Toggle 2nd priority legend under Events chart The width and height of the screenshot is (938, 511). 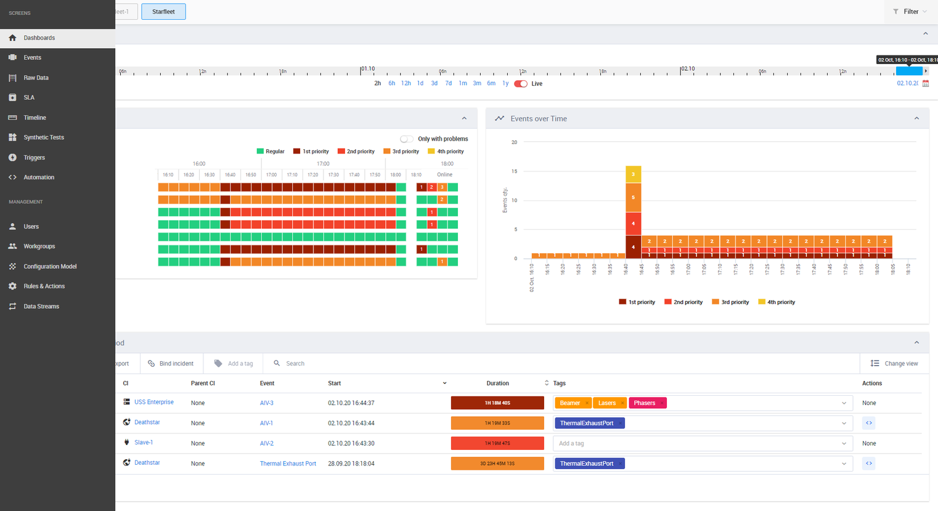pyautogui.click(x=683, y=302)
